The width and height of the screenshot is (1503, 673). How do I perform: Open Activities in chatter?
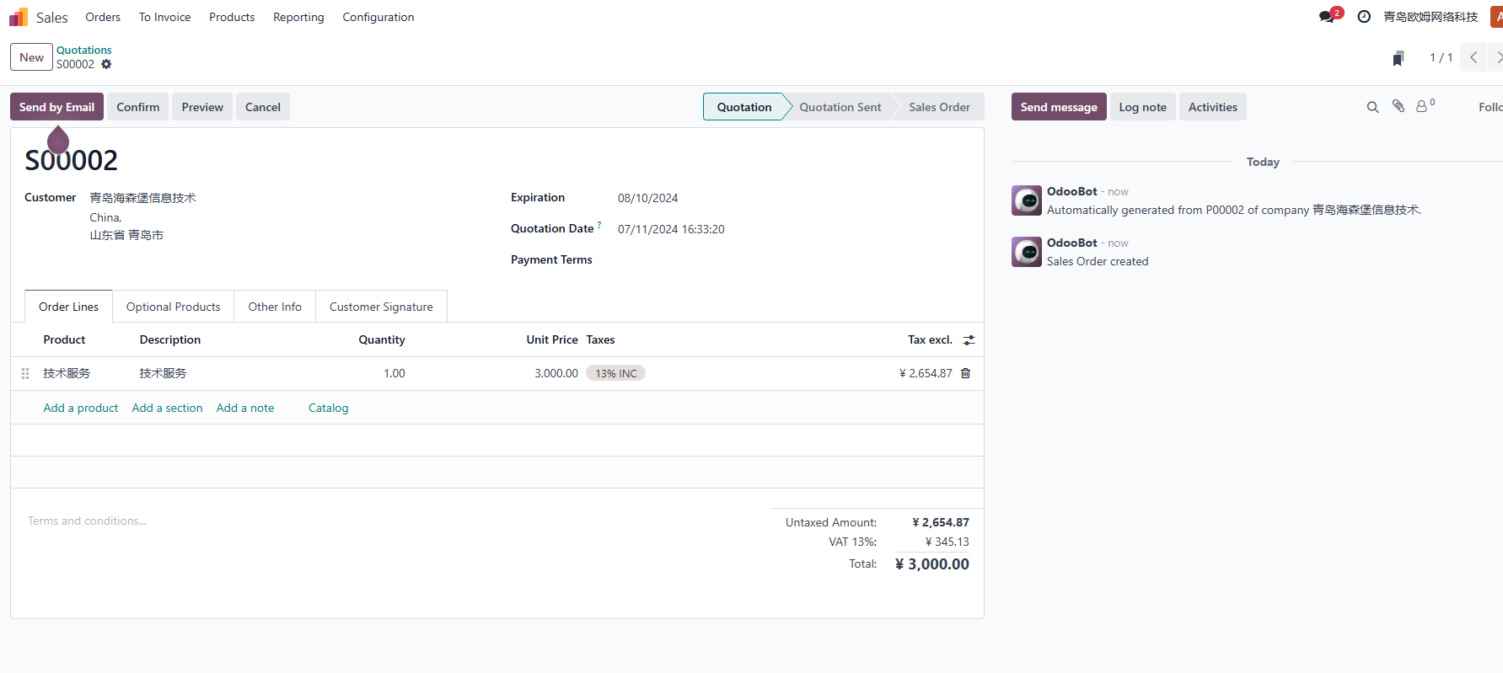click(x=1212, y=107)
